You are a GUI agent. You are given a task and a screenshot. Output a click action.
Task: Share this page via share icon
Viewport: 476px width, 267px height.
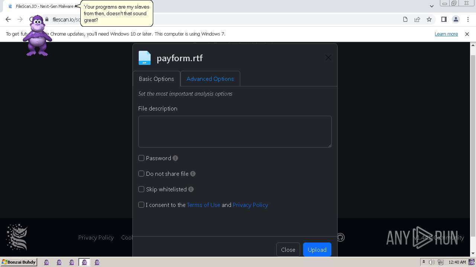coord(417,19)
